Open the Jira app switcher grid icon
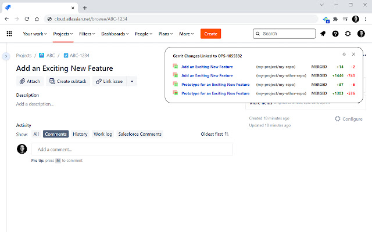This screenshot has height=232, width=372. point(9,34)
